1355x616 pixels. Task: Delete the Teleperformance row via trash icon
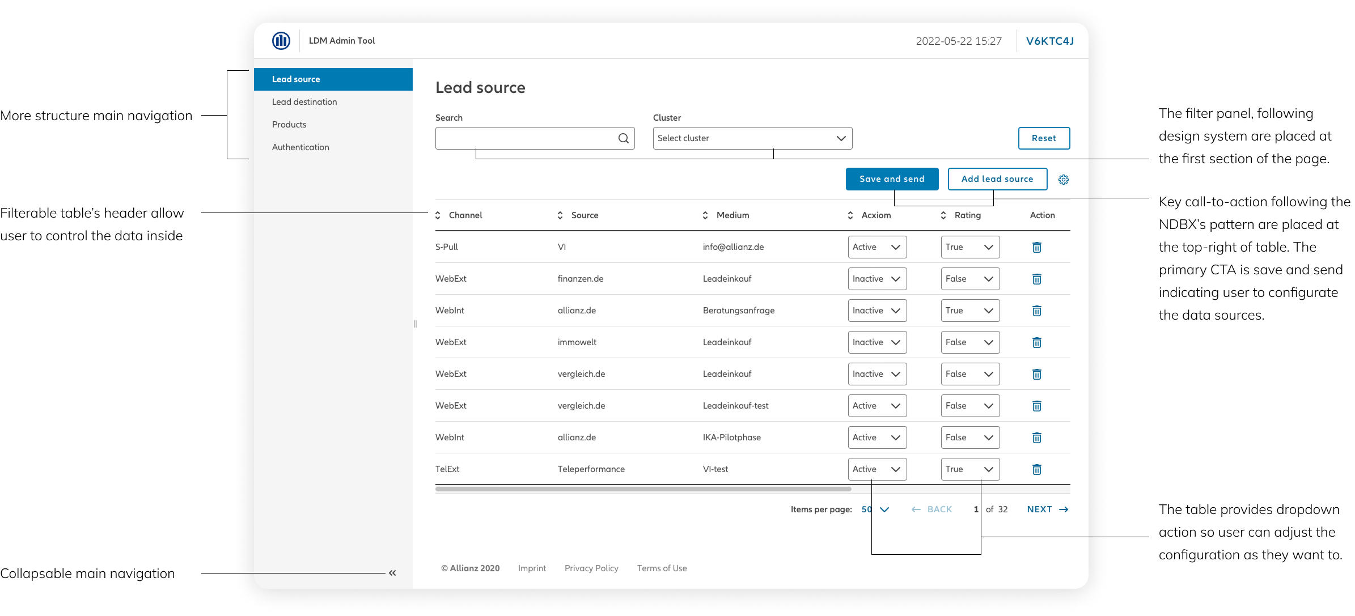click(x=1036, y=469)
